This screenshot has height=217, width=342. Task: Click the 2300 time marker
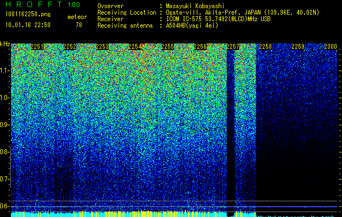pos(331,47)
